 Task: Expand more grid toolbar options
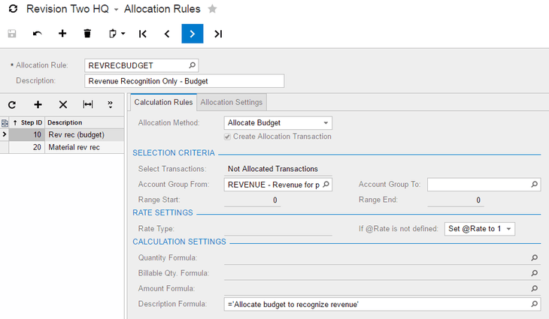(x=111, y=104)
